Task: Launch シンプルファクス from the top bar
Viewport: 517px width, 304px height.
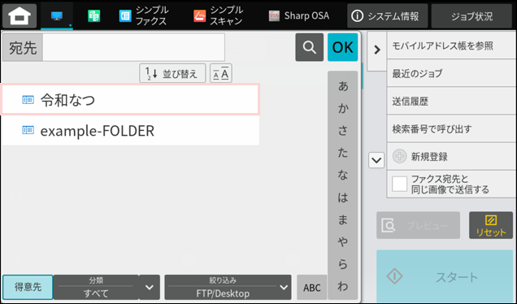Action: point(144,15)
